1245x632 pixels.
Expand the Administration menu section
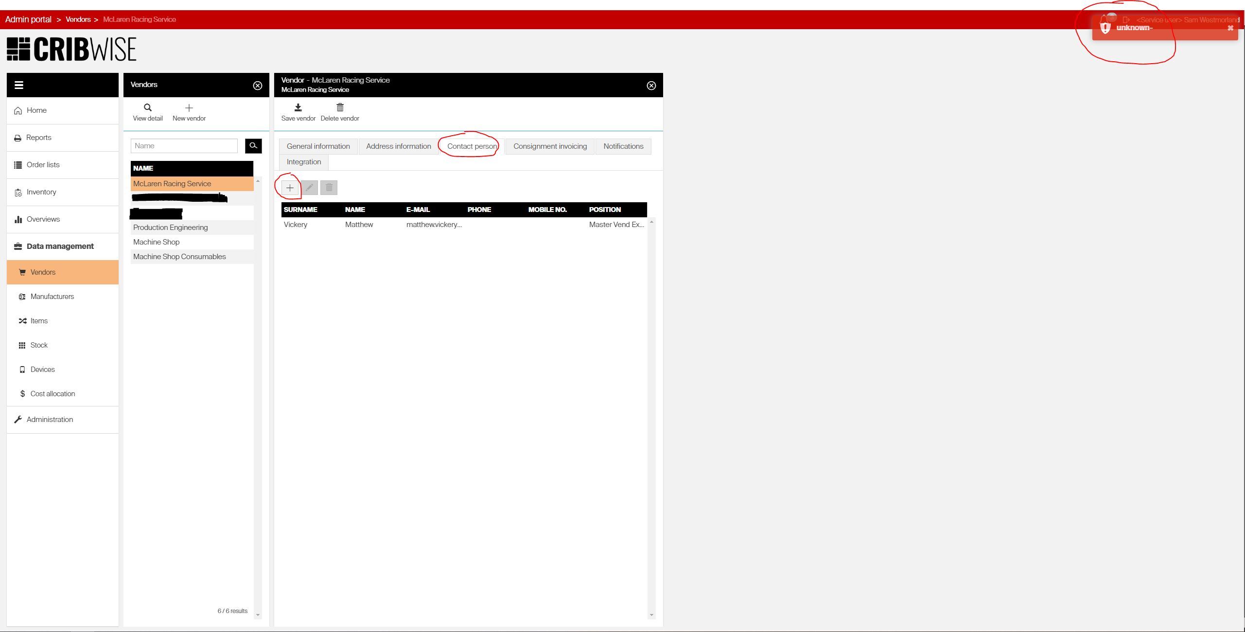[50, 420]
